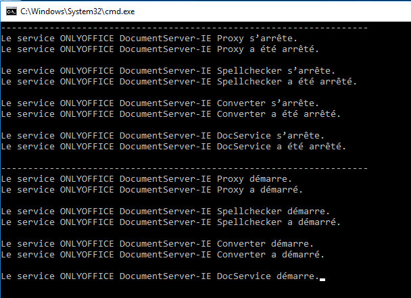Open the cmd.exe system menu icon
411x298 pixels.
pos(8,11)
